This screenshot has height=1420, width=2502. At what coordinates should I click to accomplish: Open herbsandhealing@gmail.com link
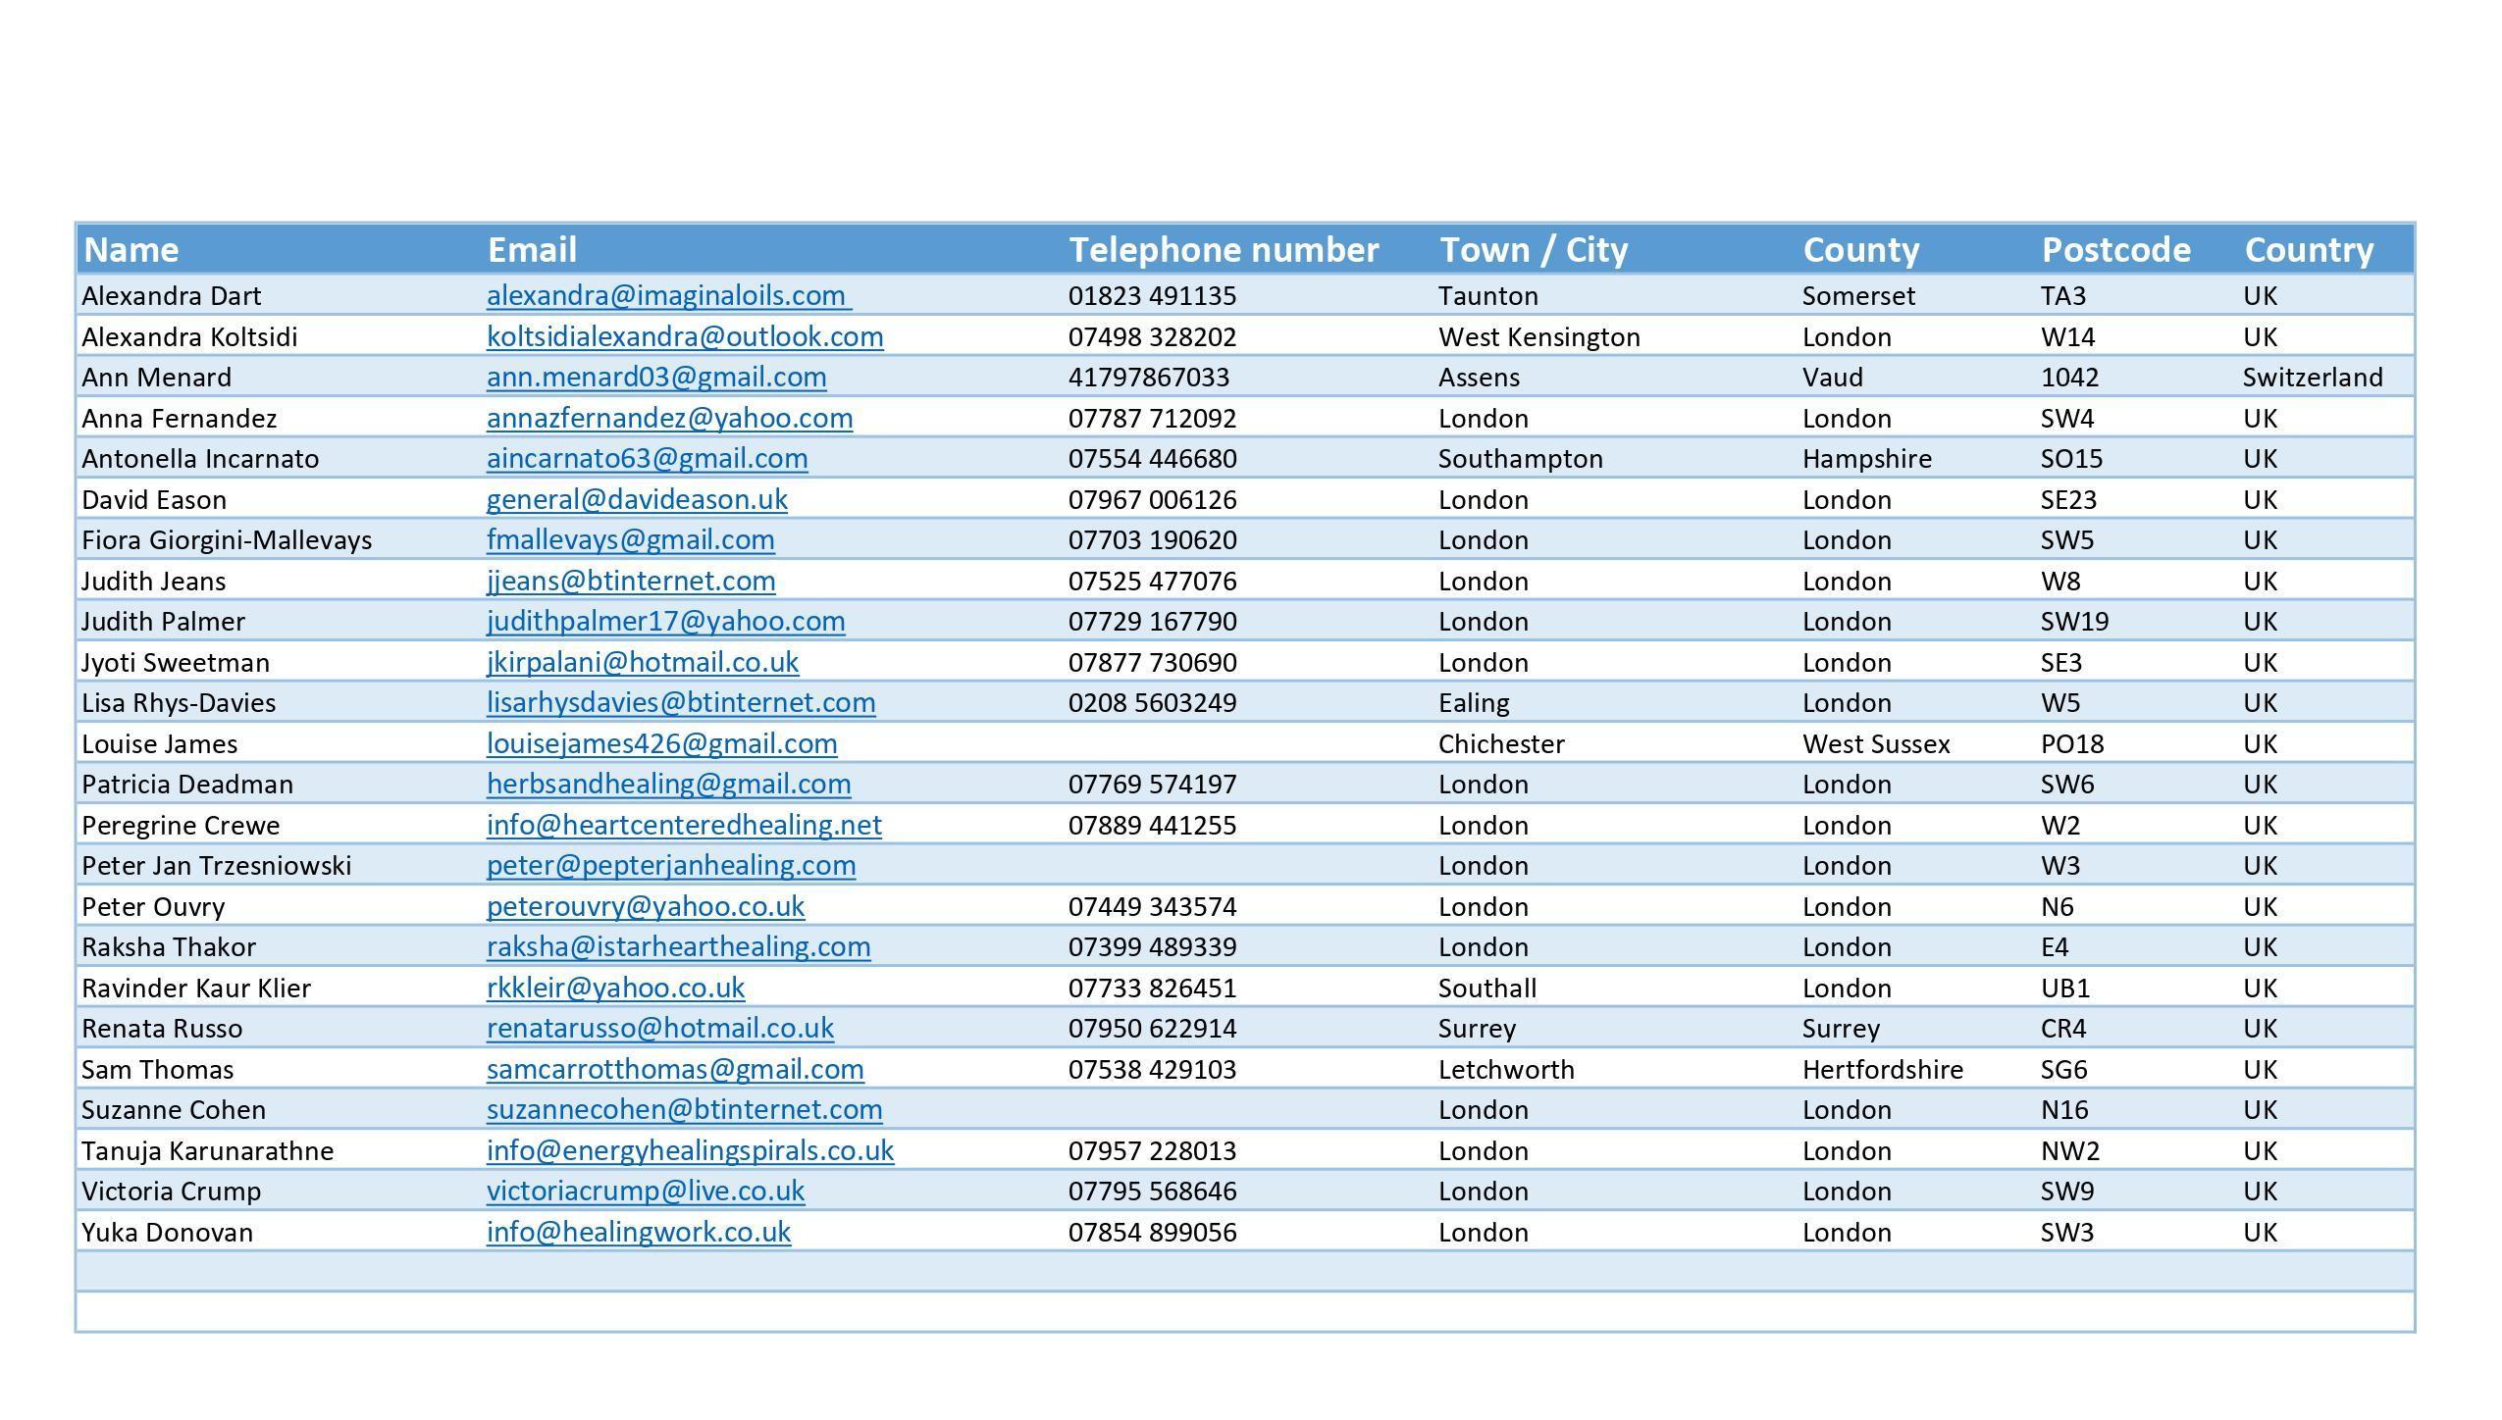pyautogui.click(x=668, y=784)
